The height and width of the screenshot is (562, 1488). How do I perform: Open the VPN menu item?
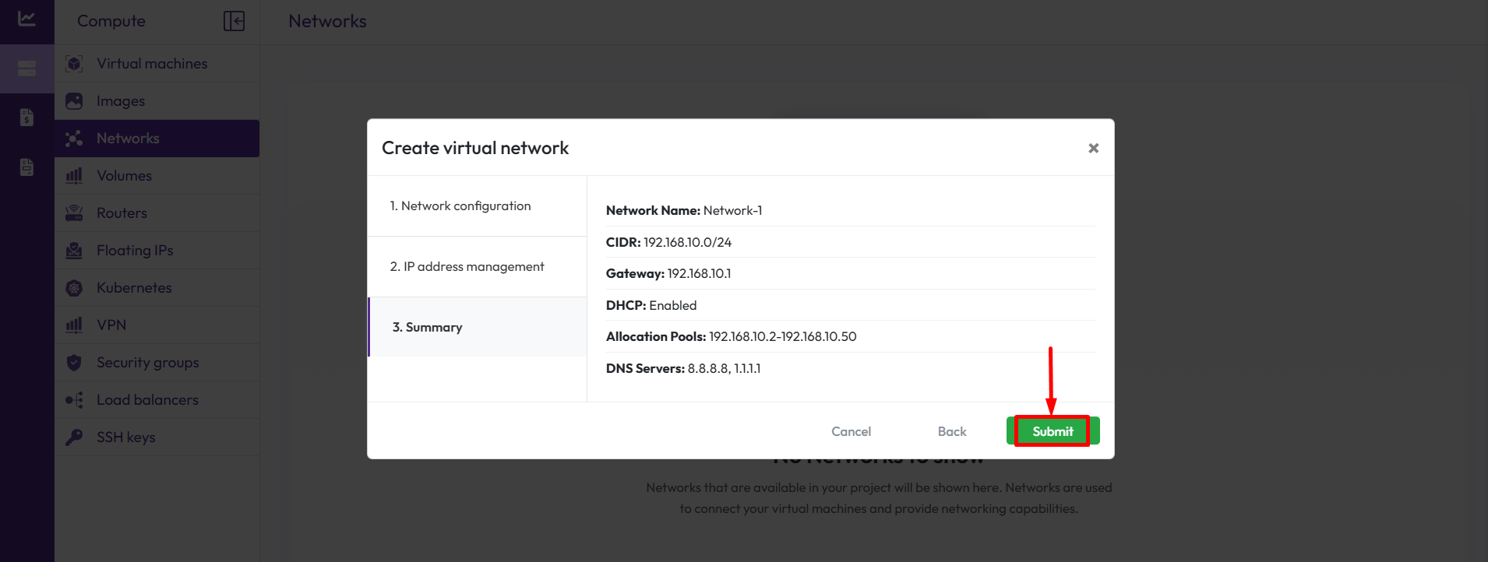click(111, 325)
